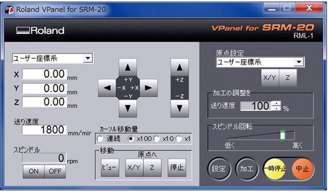
Task: Move the tool toward +X with the right arrow
Action: click(149, 88)
